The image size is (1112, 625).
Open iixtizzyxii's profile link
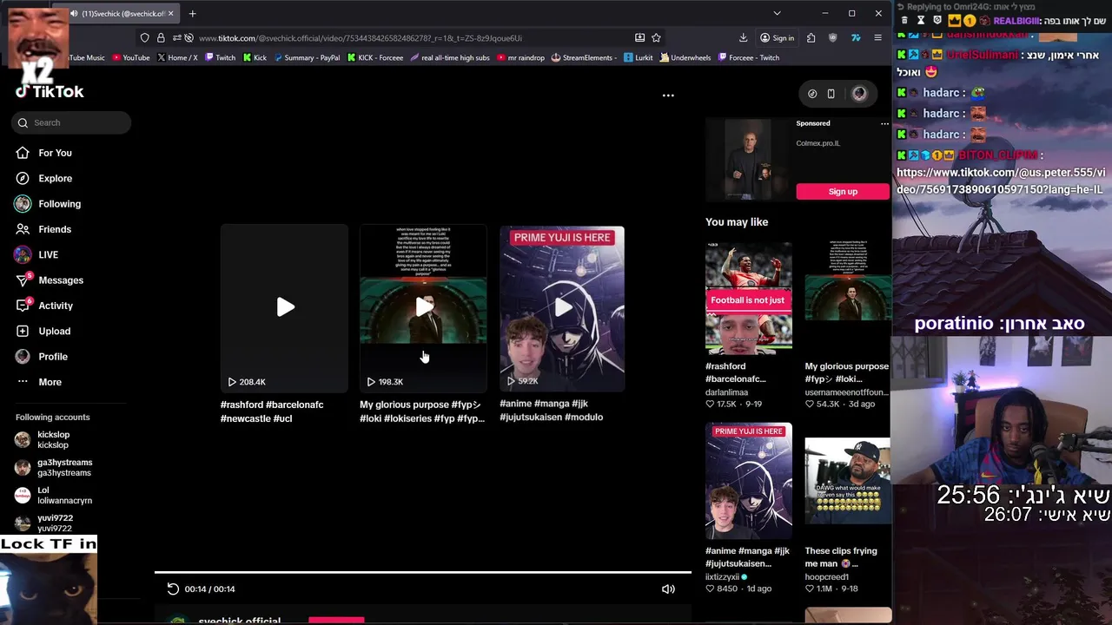(722, 576)
